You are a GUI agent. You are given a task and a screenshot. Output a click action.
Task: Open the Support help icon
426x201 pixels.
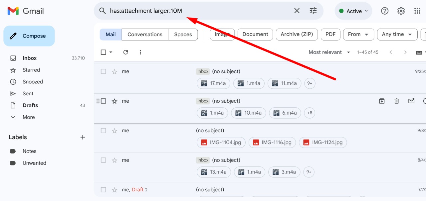pos(385,11)
